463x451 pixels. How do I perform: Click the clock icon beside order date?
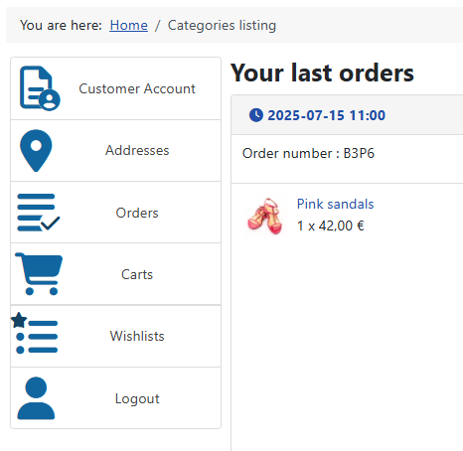point(256,115)
